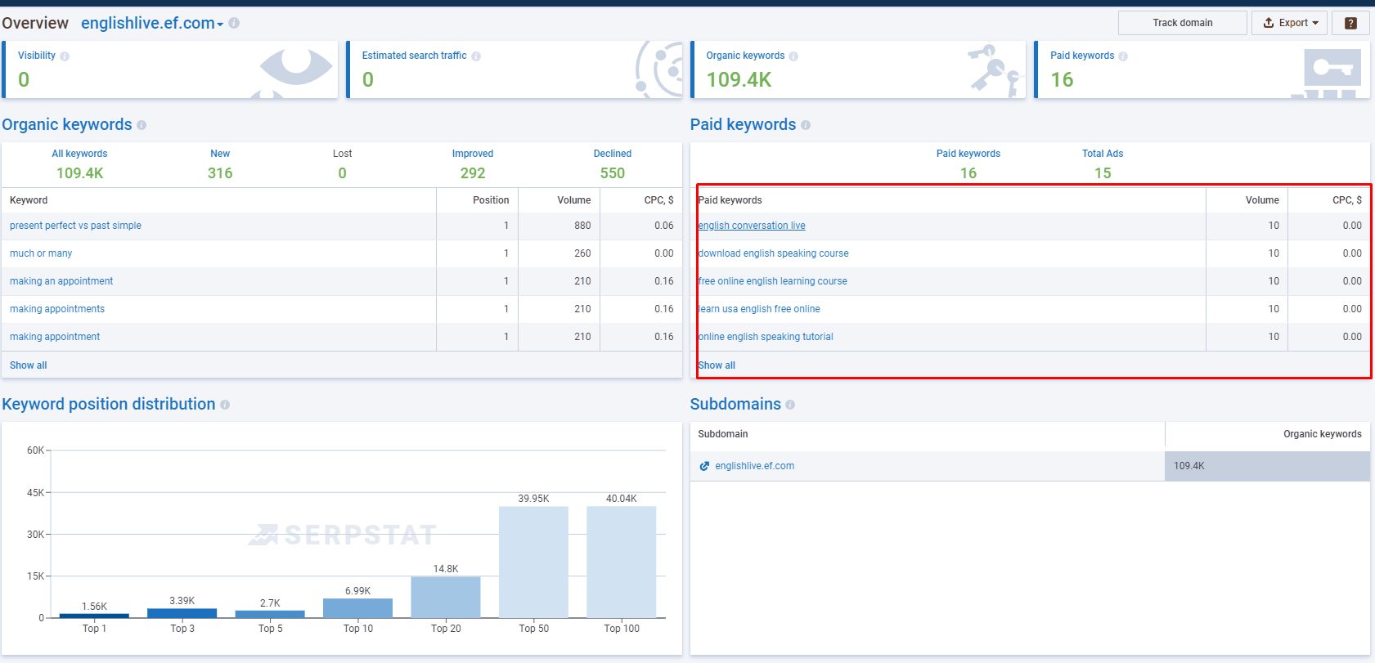Image resolution: width=1375 pixels, height=663 pixels.
Task: Open the 'making appointment' keyword link
Action: click(55, 337)
